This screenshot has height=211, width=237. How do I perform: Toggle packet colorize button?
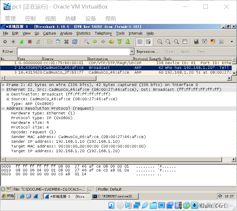point(140,42)
